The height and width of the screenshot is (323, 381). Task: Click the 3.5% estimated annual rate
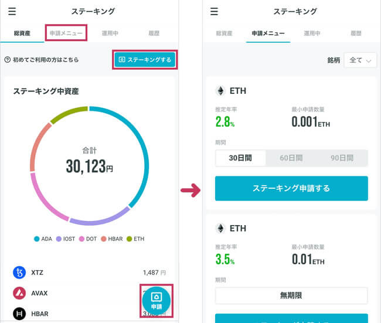point(225,259)
